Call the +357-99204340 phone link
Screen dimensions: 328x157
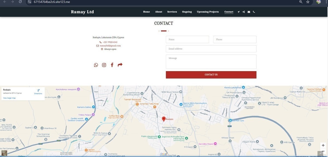pos(110,42)
